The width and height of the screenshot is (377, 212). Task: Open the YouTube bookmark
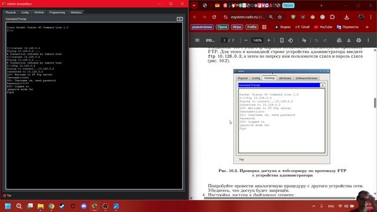point(323,27)
